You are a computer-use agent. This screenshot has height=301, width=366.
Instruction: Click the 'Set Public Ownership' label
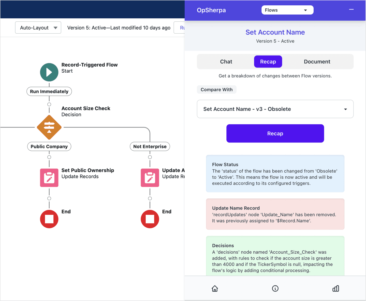click(x=88, y=170)
